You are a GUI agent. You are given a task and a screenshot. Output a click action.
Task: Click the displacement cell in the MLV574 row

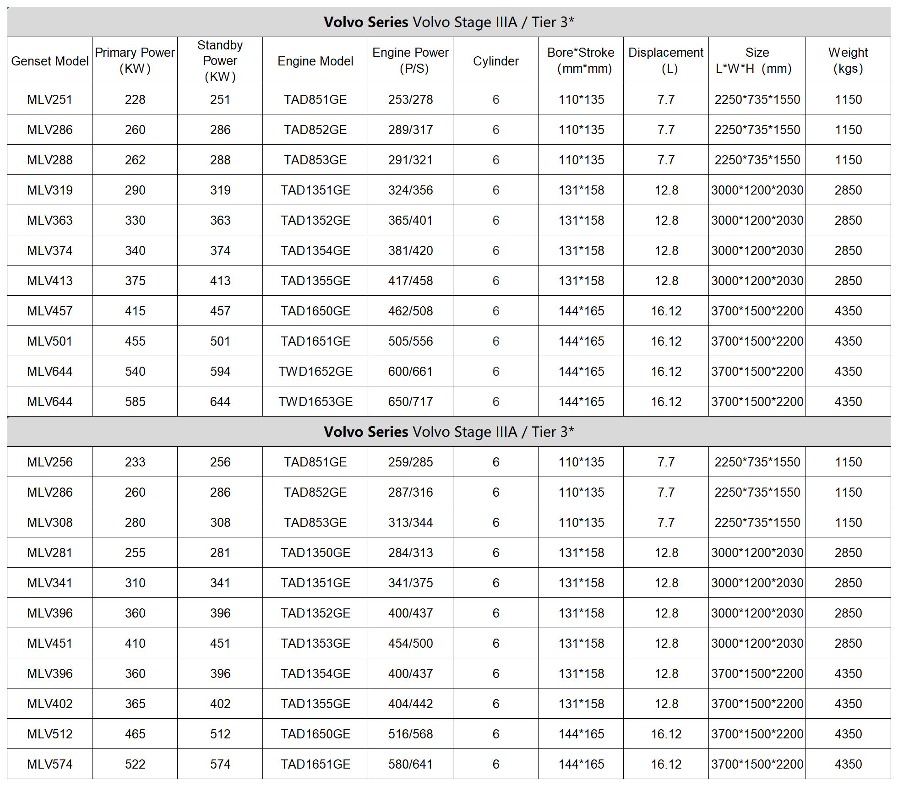tap(666, 764)
